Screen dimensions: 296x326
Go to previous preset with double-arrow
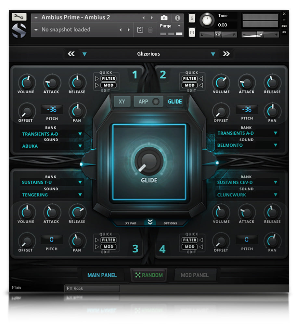tap(71, 54)
